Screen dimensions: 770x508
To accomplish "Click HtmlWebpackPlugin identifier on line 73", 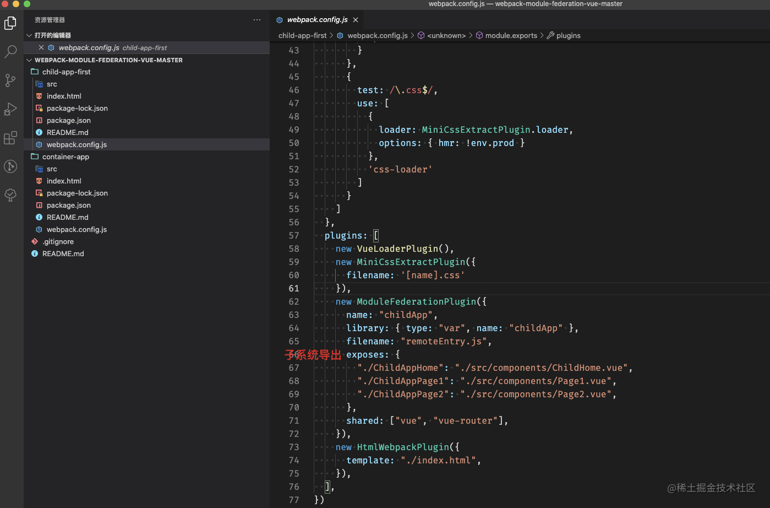I will 403,447.
